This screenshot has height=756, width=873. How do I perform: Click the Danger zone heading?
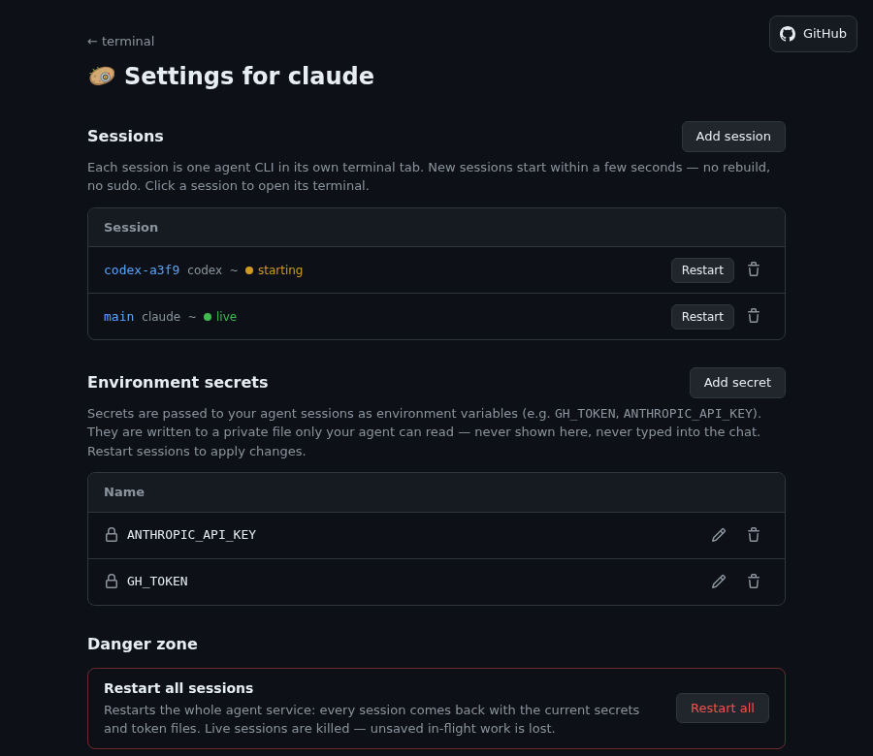pyautogui.click(x=143, y=645)
